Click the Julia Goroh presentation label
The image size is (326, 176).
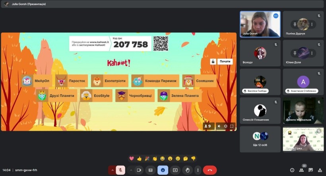(29, 4)
